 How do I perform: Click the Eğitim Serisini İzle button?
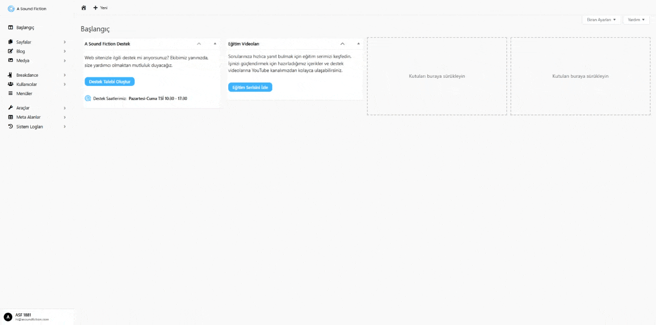(250, 87)
